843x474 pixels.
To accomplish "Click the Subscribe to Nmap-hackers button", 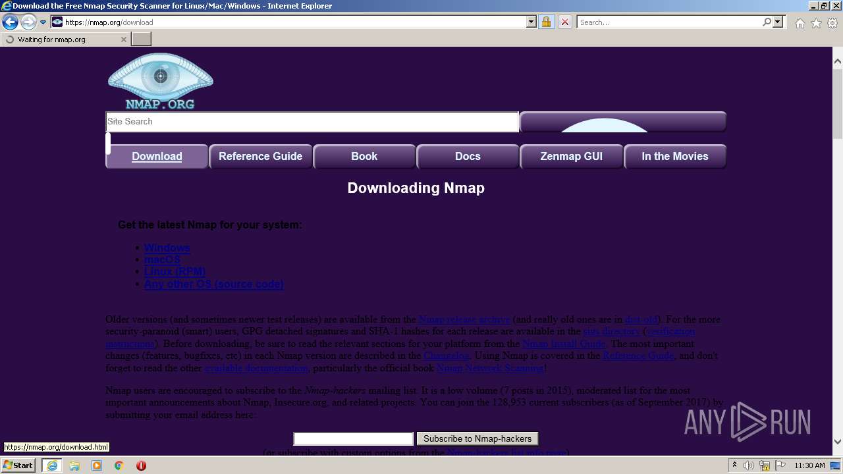I will tap(477, 438).
